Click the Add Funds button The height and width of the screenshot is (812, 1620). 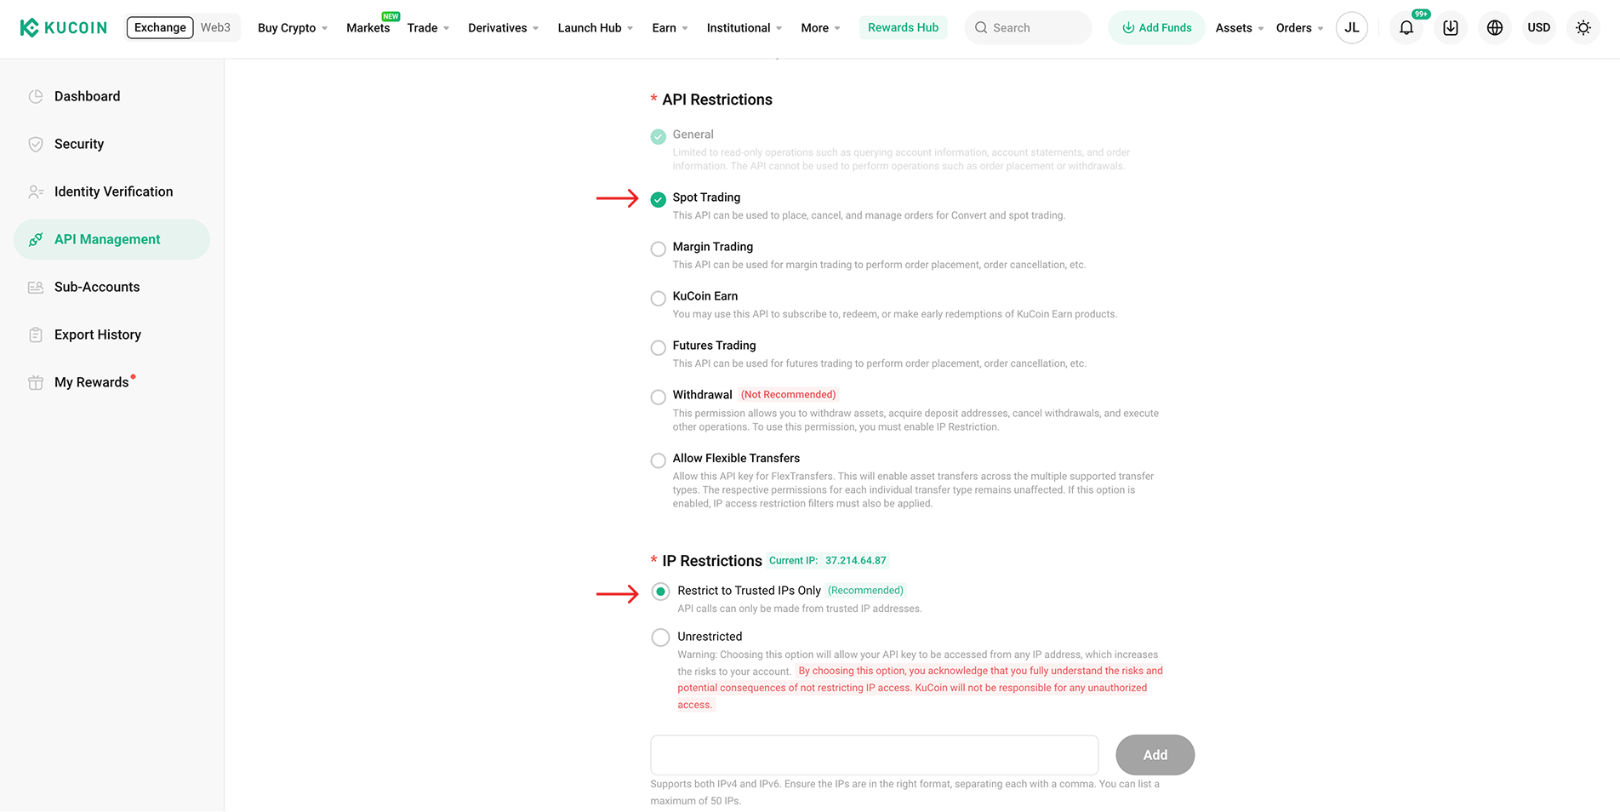tap(1156, 28)
